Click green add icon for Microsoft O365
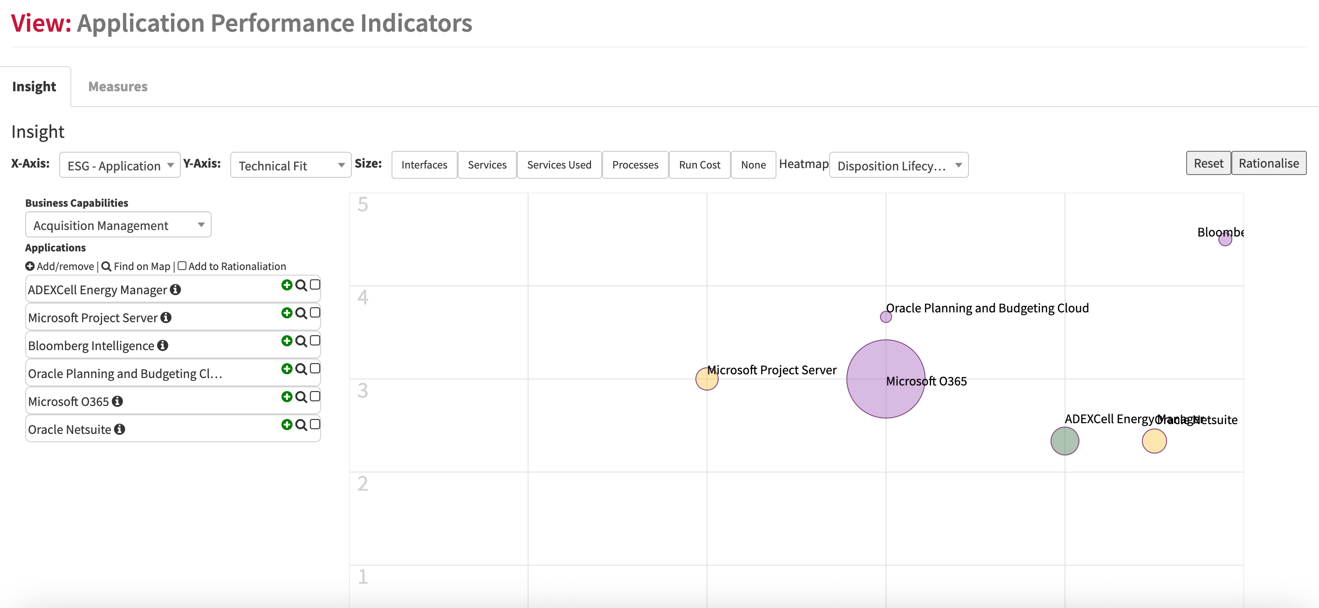 click(x=287, y=397)
